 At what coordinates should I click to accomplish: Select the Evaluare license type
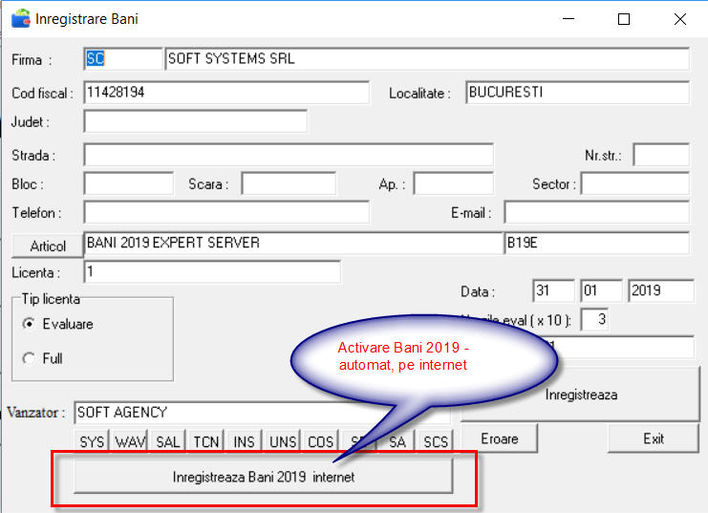(28, 324)
